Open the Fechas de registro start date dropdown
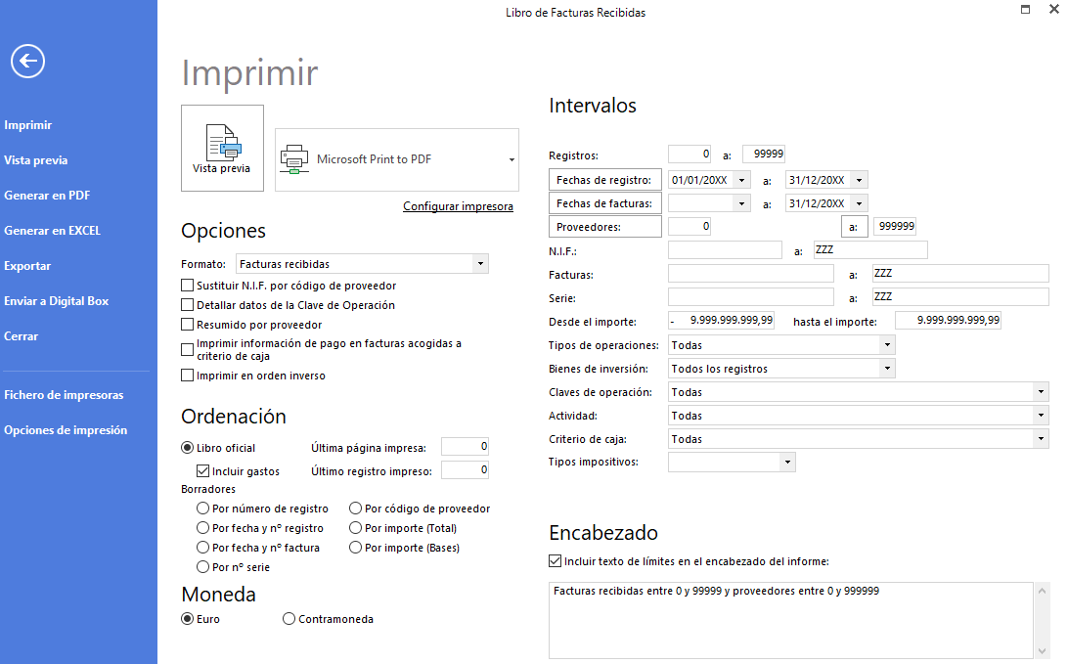 pos(741,181)
